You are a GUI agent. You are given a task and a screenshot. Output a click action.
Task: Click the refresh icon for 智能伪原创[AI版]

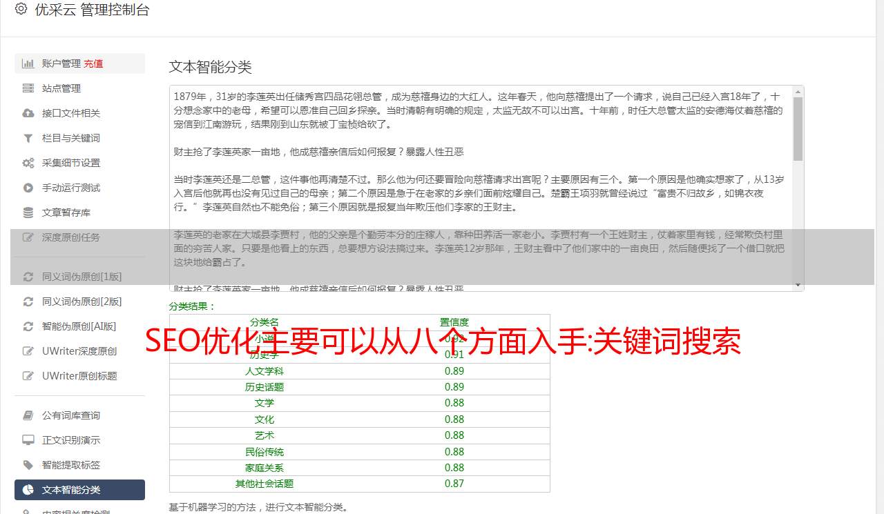point(28,326)
